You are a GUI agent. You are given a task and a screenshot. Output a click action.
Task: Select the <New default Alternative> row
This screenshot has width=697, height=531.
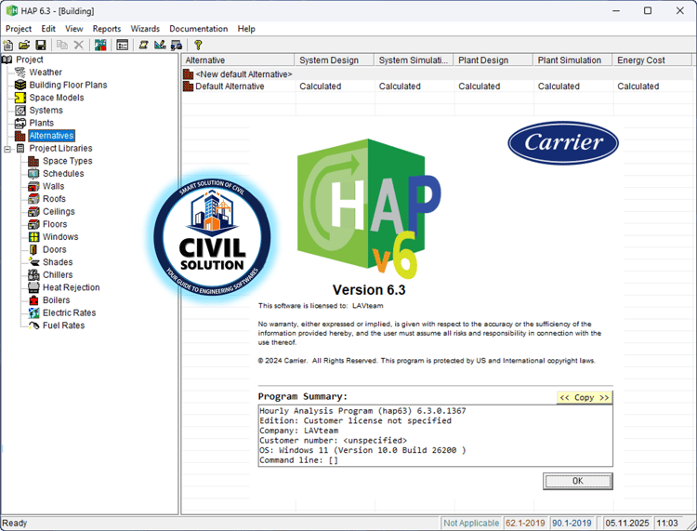point(438,74)
